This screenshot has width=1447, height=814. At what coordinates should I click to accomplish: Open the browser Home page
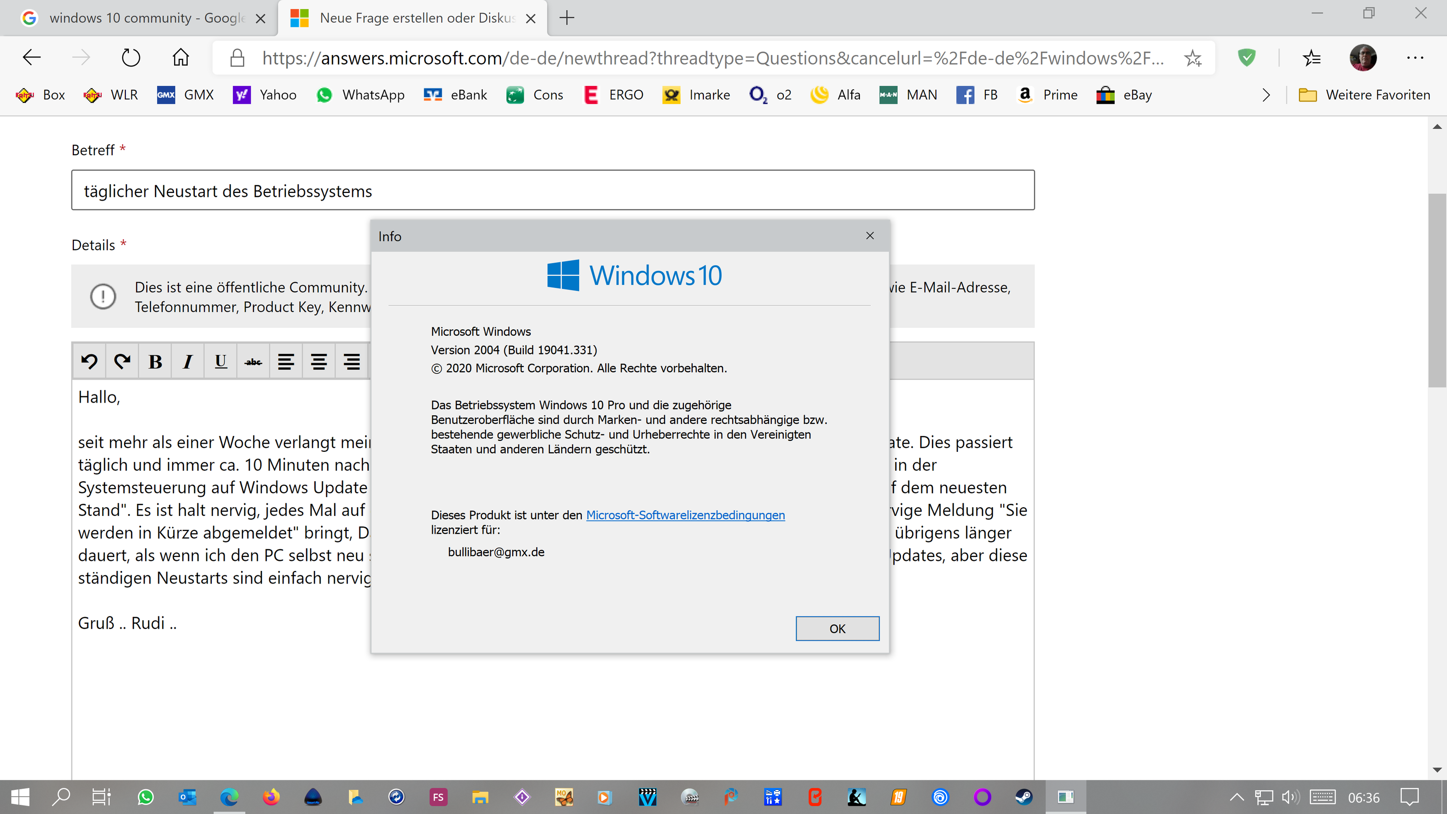pos(180,57)
